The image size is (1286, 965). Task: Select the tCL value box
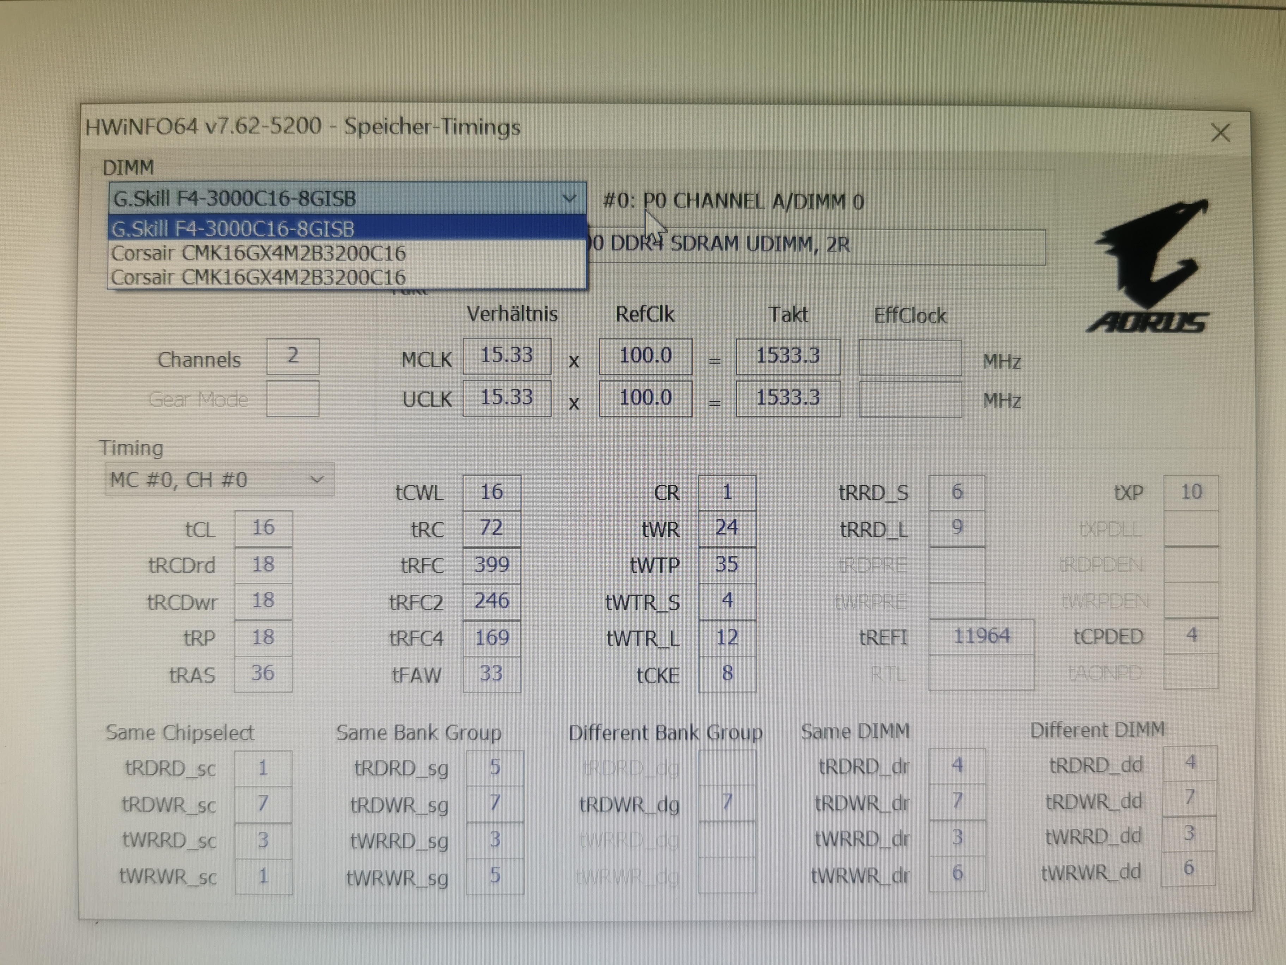(263, 528)
